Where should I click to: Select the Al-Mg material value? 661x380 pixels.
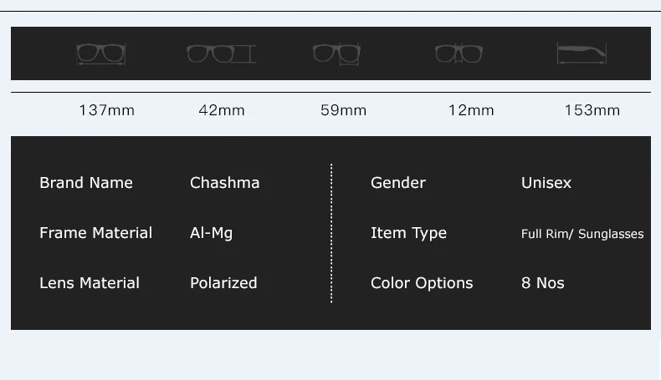click(211, 233)
